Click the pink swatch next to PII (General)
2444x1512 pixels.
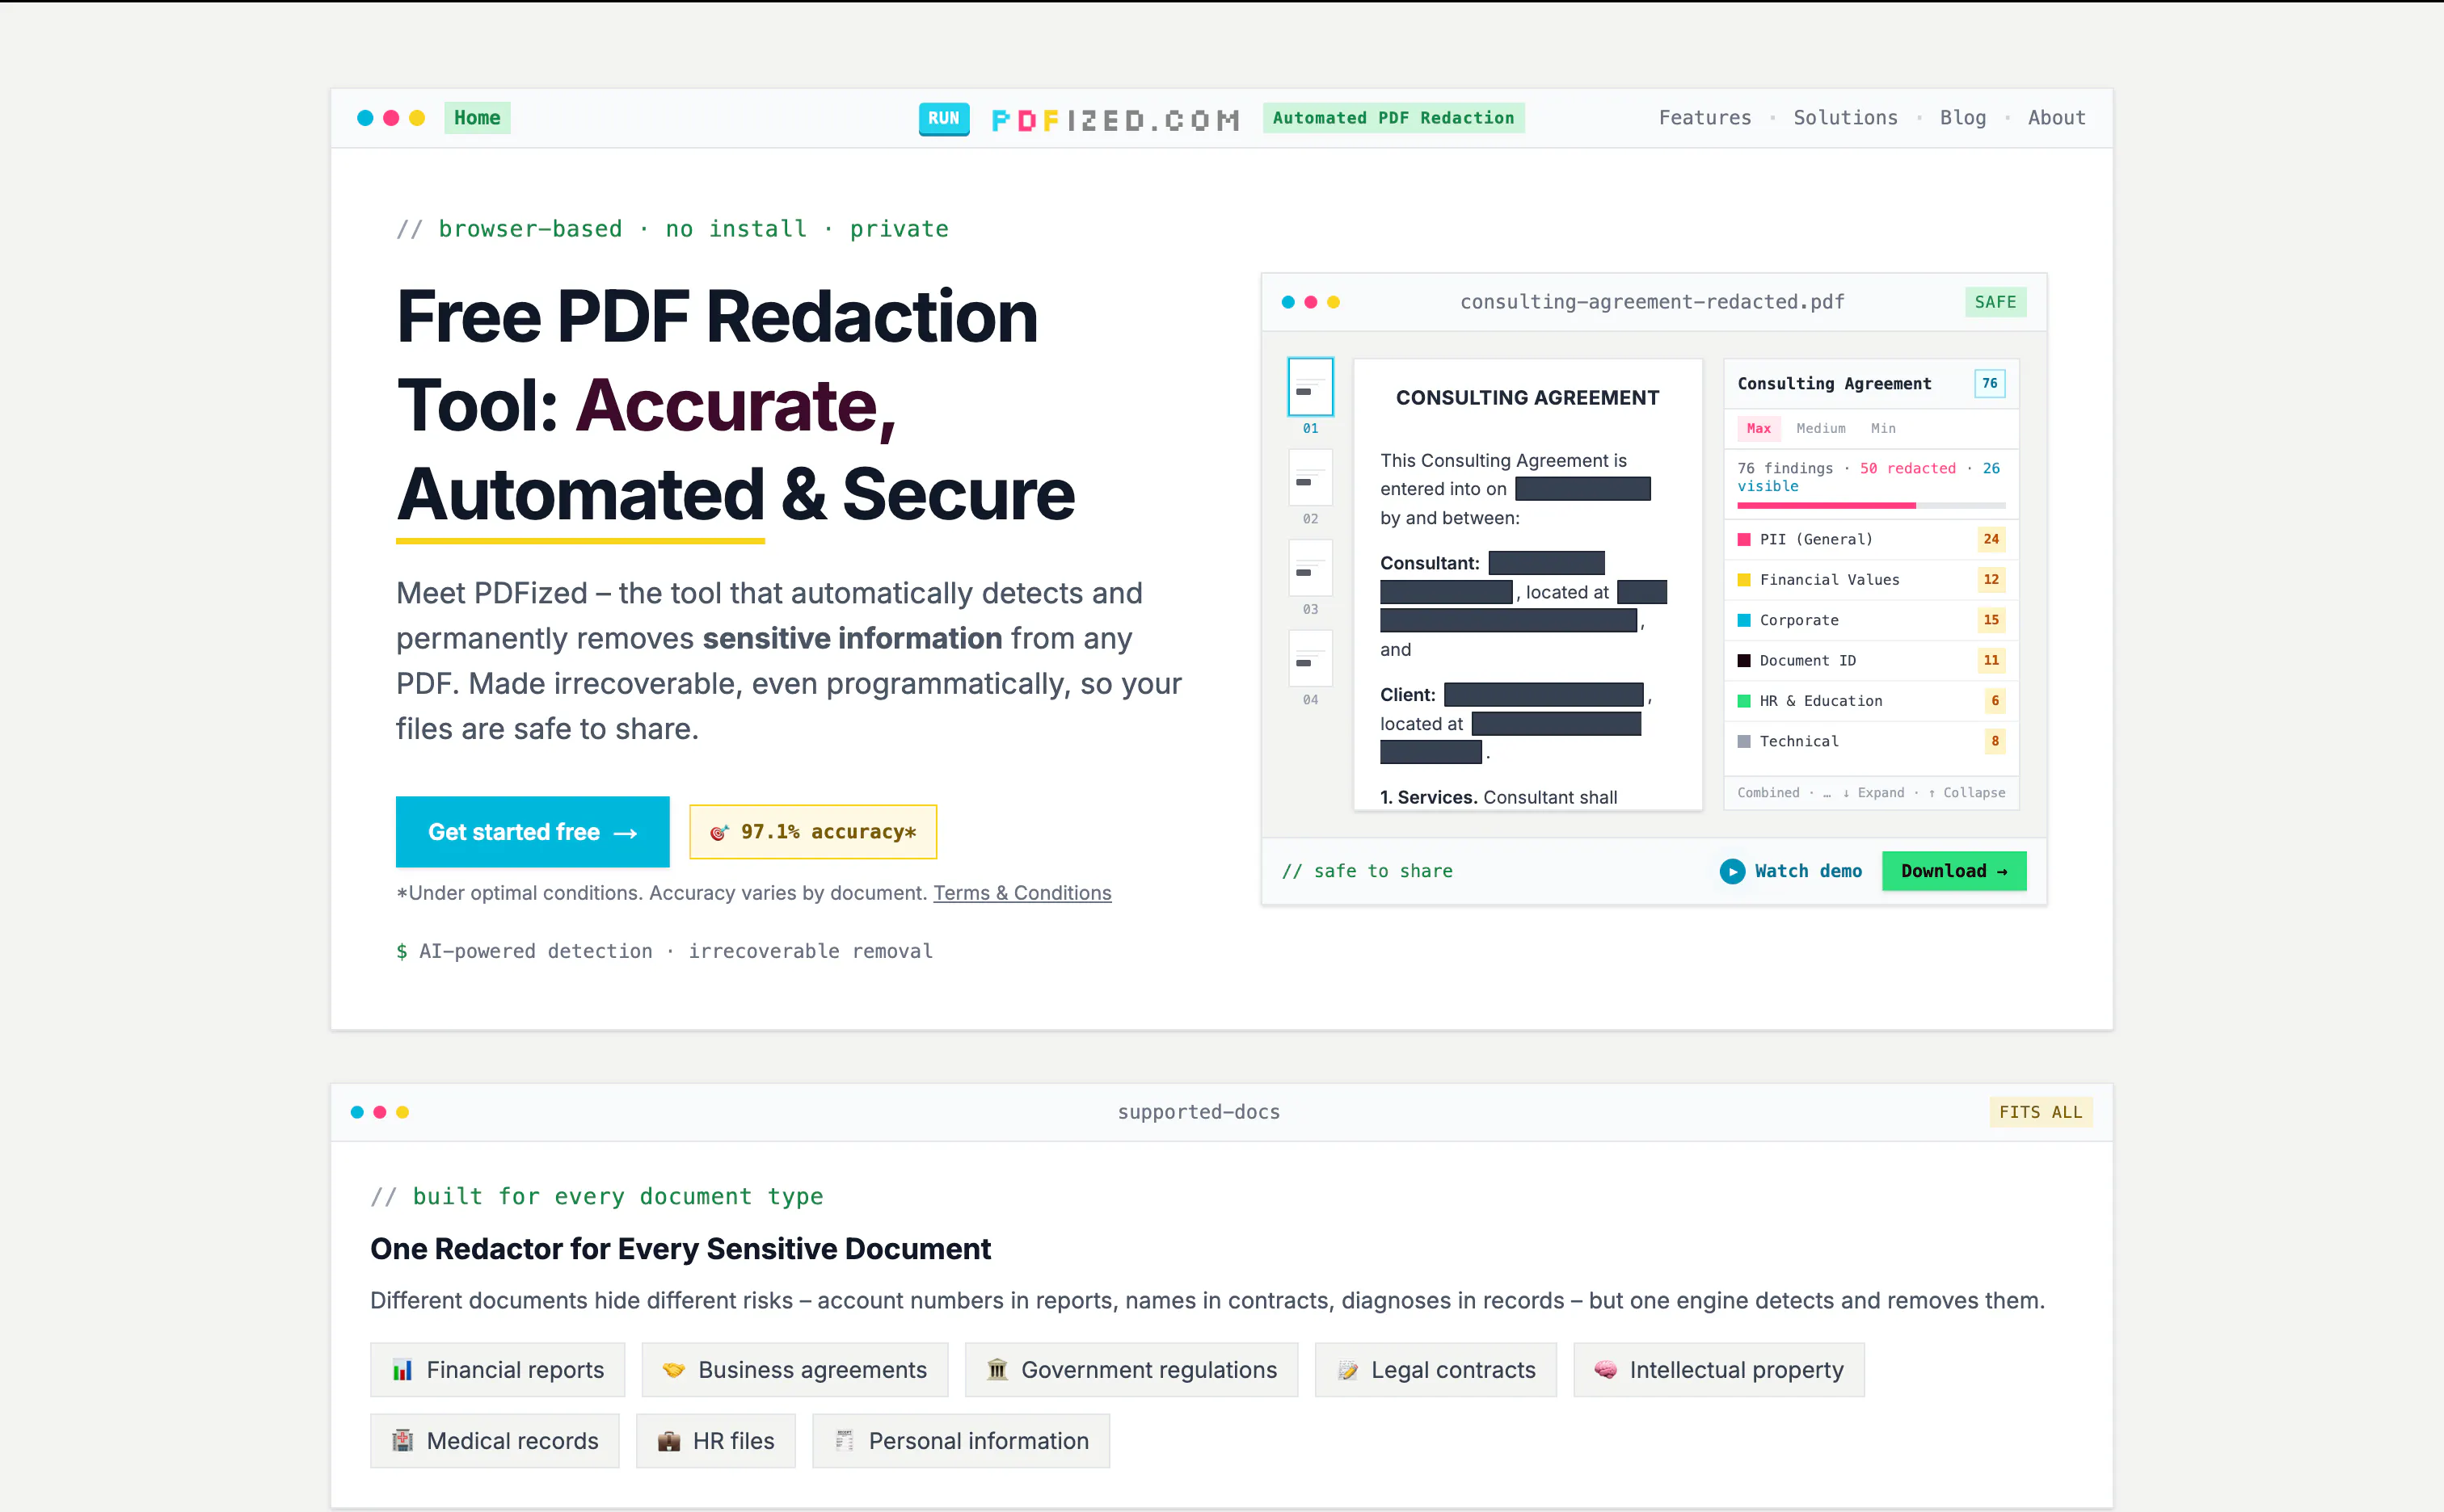point(1744,540)
